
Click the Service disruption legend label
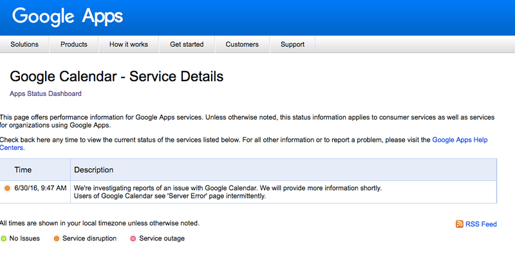click(89, 238)
